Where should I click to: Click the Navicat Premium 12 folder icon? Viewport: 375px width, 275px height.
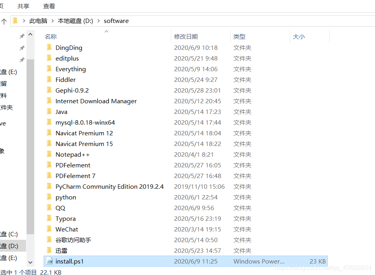(x=49, y=133)
